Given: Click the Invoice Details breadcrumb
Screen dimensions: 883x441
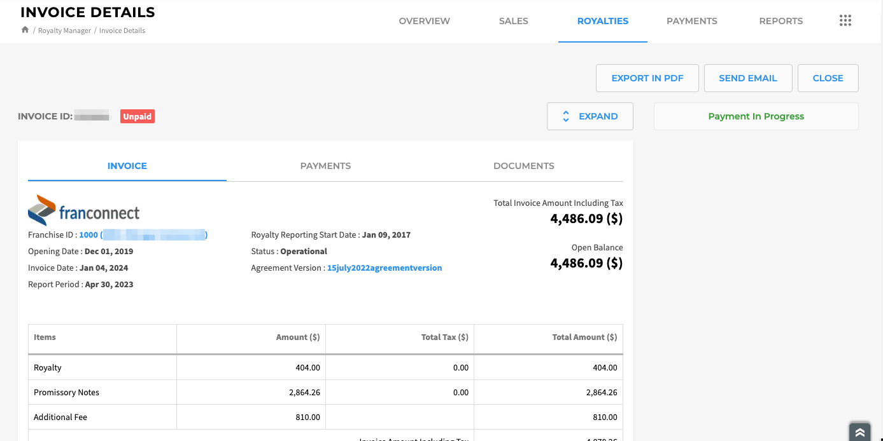Looking at the screenshot, I should pos(122,31).
